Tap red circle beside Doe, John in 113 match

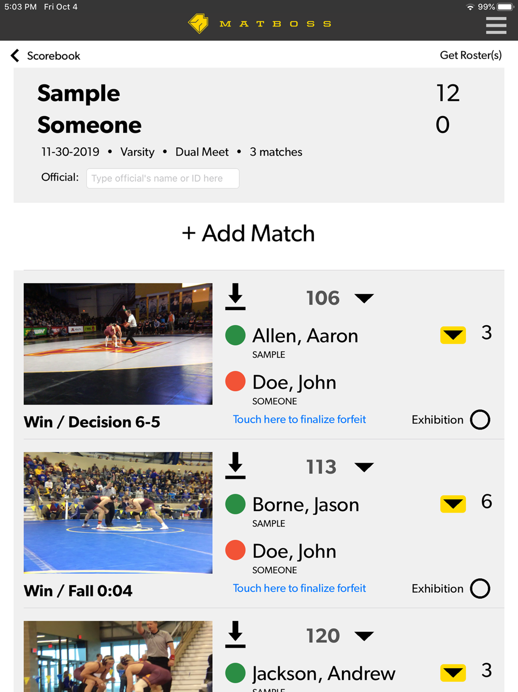tap(235, 550)
